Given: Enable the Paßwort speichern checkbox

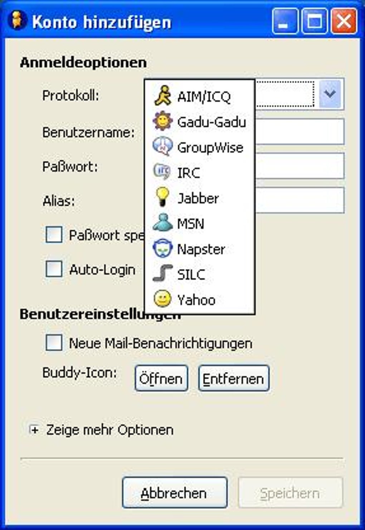Looking at the screenshot, I should (x=54, y=235).
